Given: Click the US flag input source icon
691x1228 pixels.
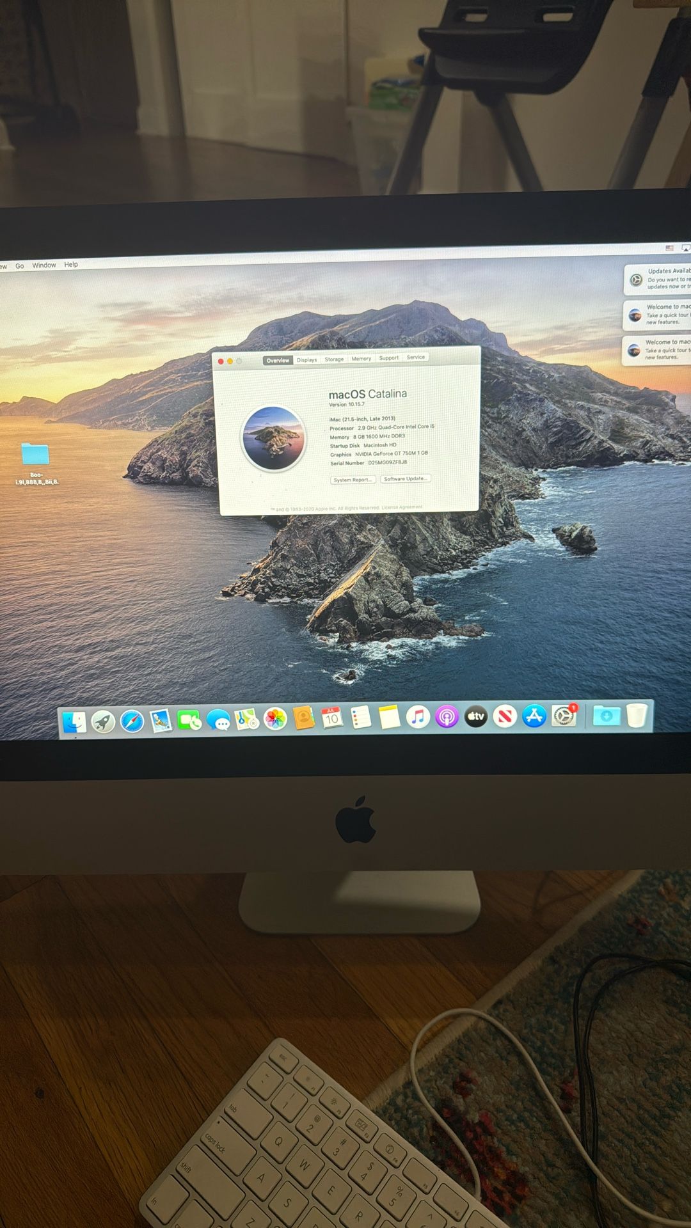Looking at the screenshot, I should tap(669, 248).
